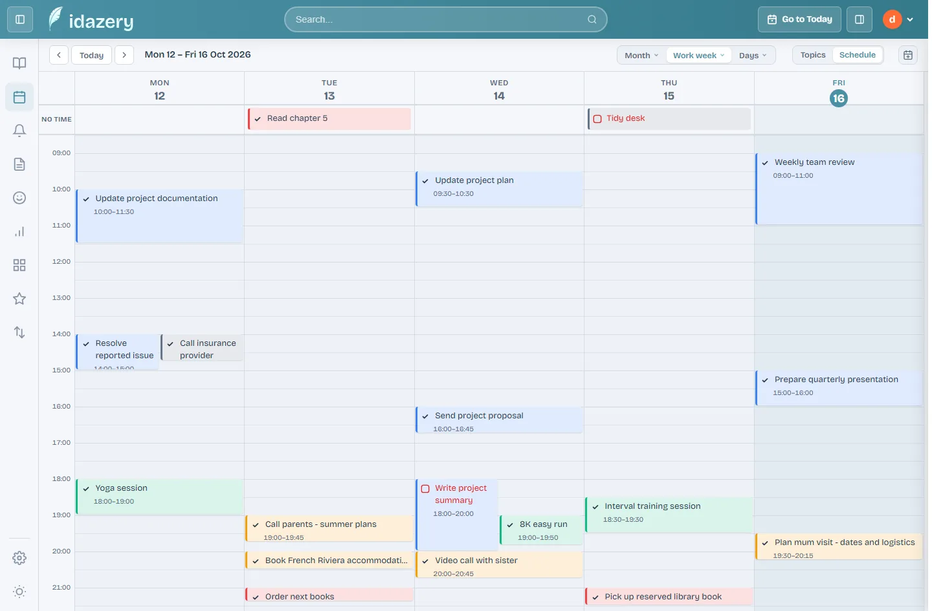The height and width of the screenshot is (611, 932).
Task: Uncheck Interval training session checkmark
Action: click(x=595, y=507)
